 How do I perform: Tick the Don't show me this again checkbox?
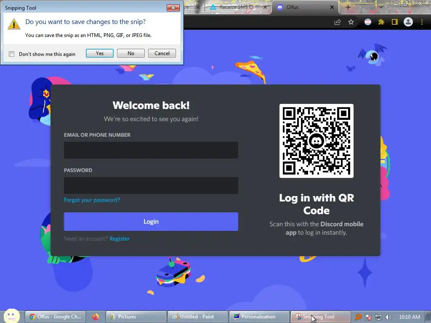(11, 54)
